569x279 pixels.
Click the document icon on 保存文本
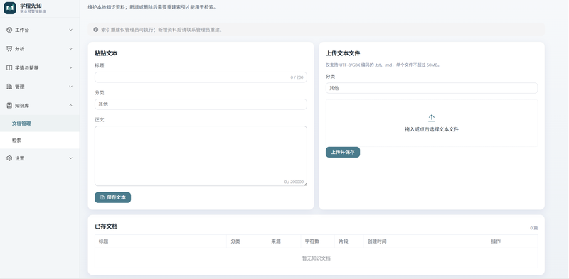tap(102, 197)
